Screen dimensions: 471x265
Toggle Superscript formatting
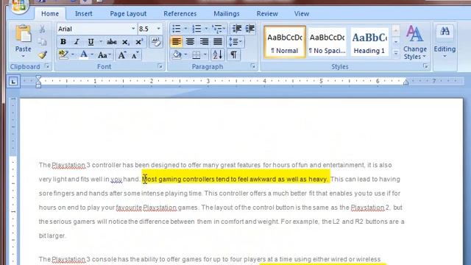click(x=139, y=42)
